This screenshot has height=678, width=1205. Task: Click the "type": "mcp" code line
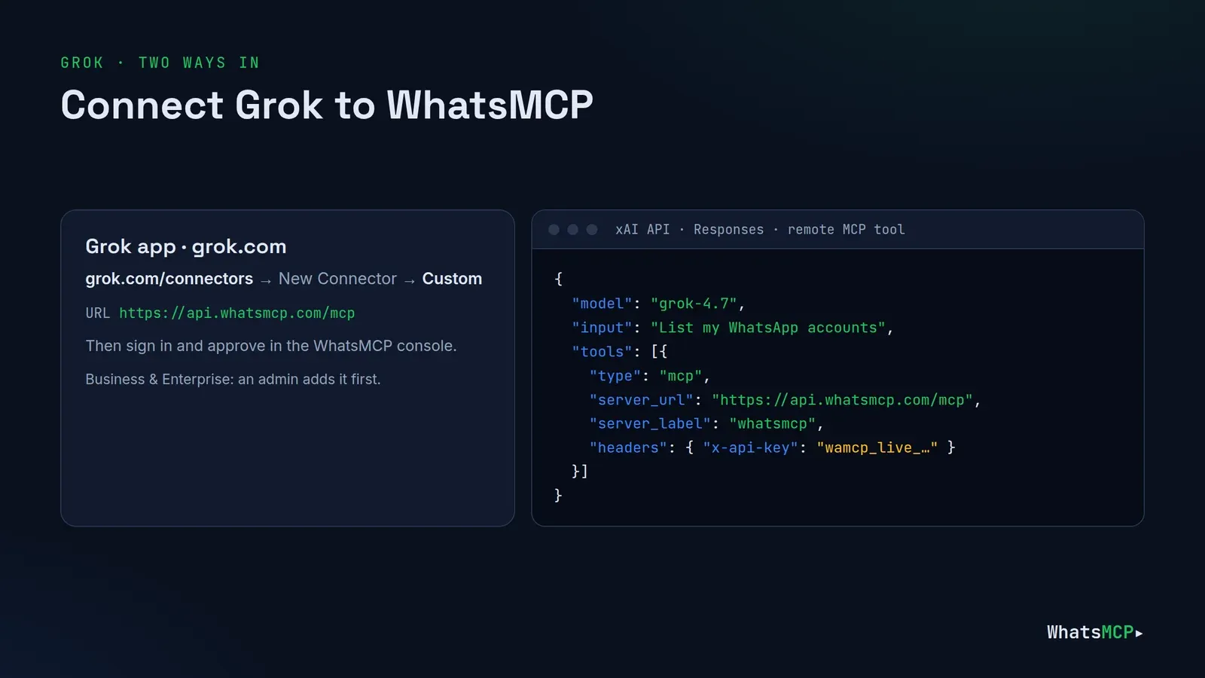649,376
